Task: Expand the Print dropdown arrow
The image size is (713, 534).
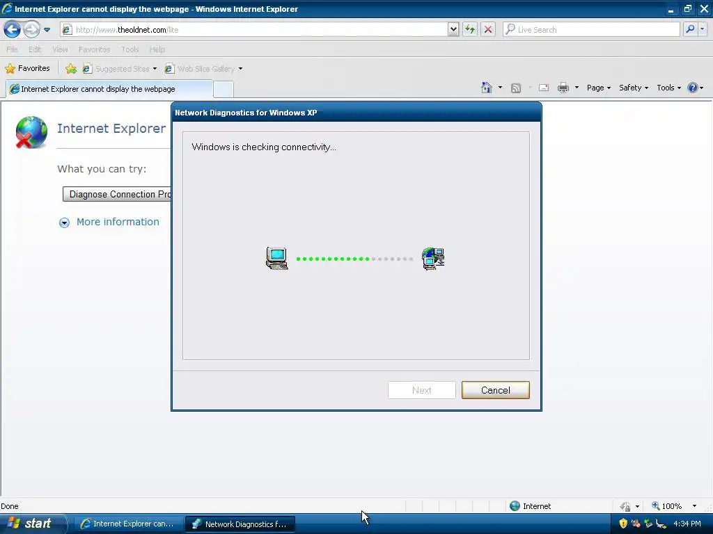Action: (x=577, y=88)
